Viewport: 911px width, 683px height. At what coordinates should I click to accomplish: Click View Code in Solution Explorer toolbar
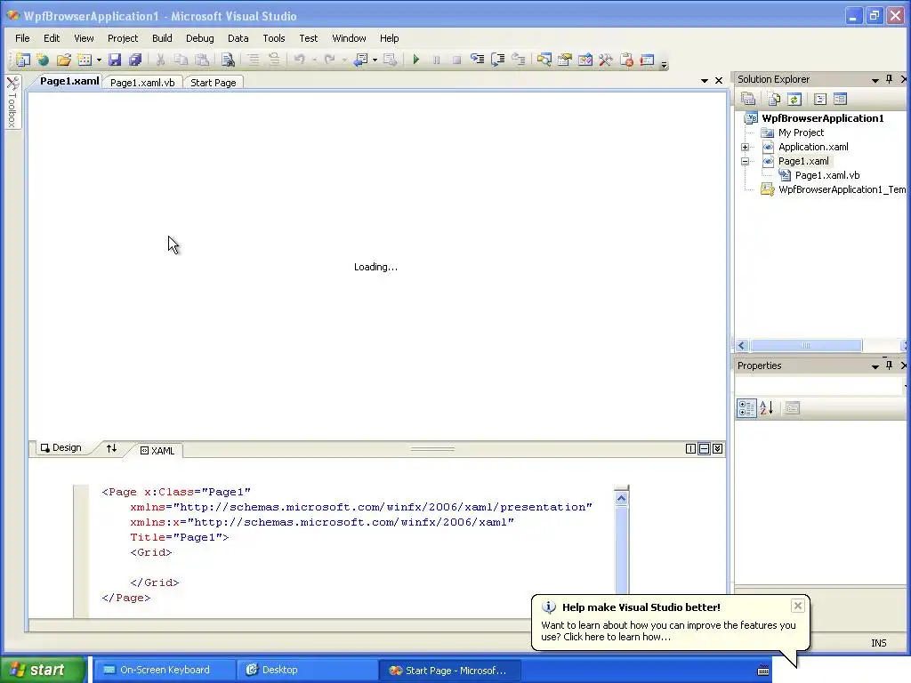click(819, 100)
